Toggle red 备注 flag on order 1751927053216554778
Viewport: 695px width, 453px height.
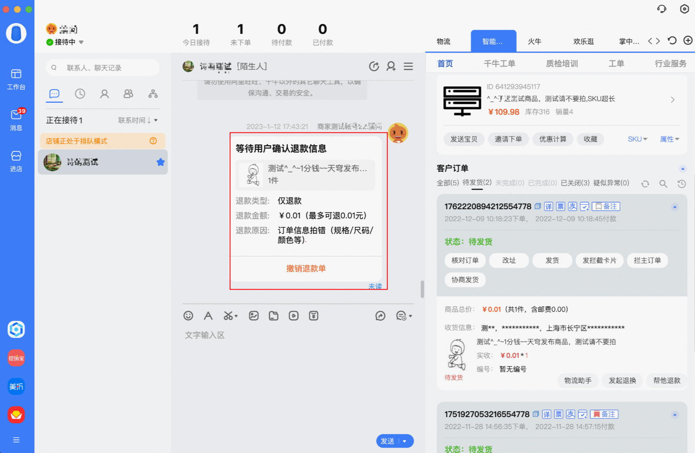604,414
